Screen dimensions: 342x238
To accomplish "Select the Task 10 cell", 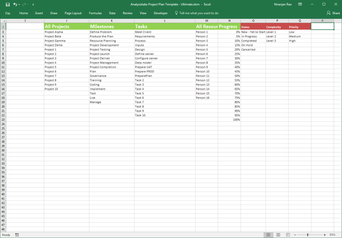I will pos(165,115).
